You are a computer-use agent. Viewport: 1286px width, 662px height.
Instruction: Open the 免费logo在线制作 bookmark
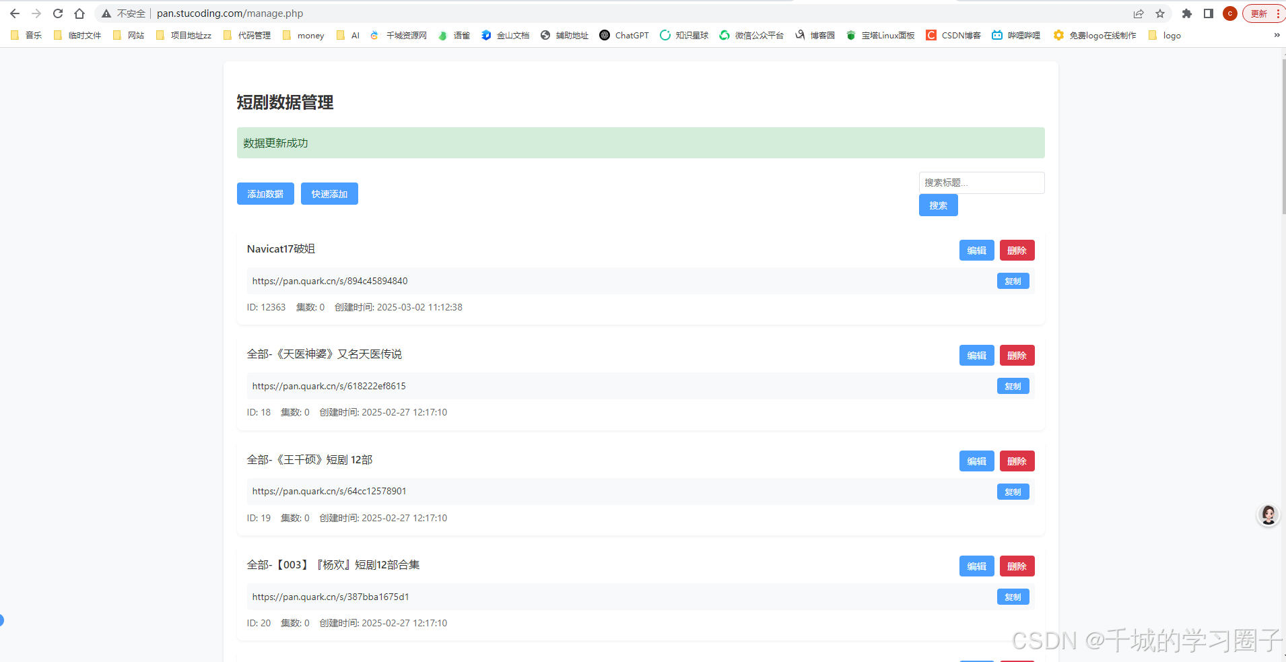point(1095,35)
